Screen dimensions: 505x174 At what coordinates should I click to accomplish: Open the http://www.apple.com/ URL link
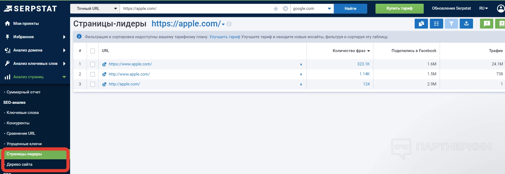pos(129,74)
